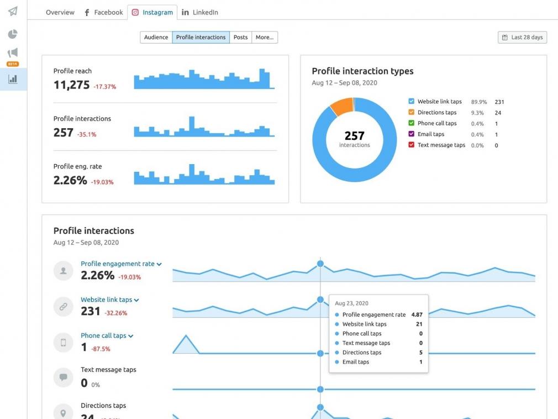The width and height of the screenshot is (558, 419).
Task: Click the Text message taps label in metrics list
Action: pos(108,369)
